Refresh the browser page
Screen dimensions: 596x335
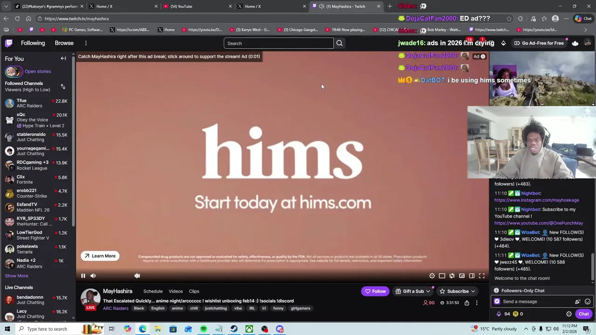[17, 19]
